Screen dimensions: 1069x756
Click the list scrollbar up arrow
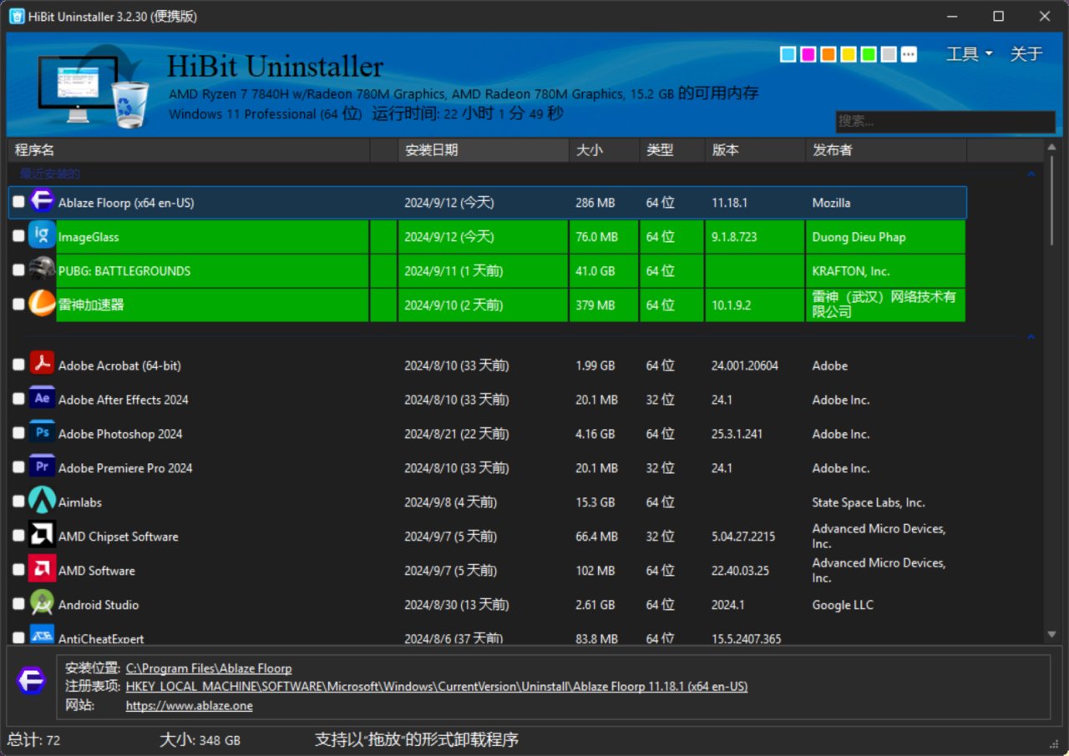pos(1051,148)
